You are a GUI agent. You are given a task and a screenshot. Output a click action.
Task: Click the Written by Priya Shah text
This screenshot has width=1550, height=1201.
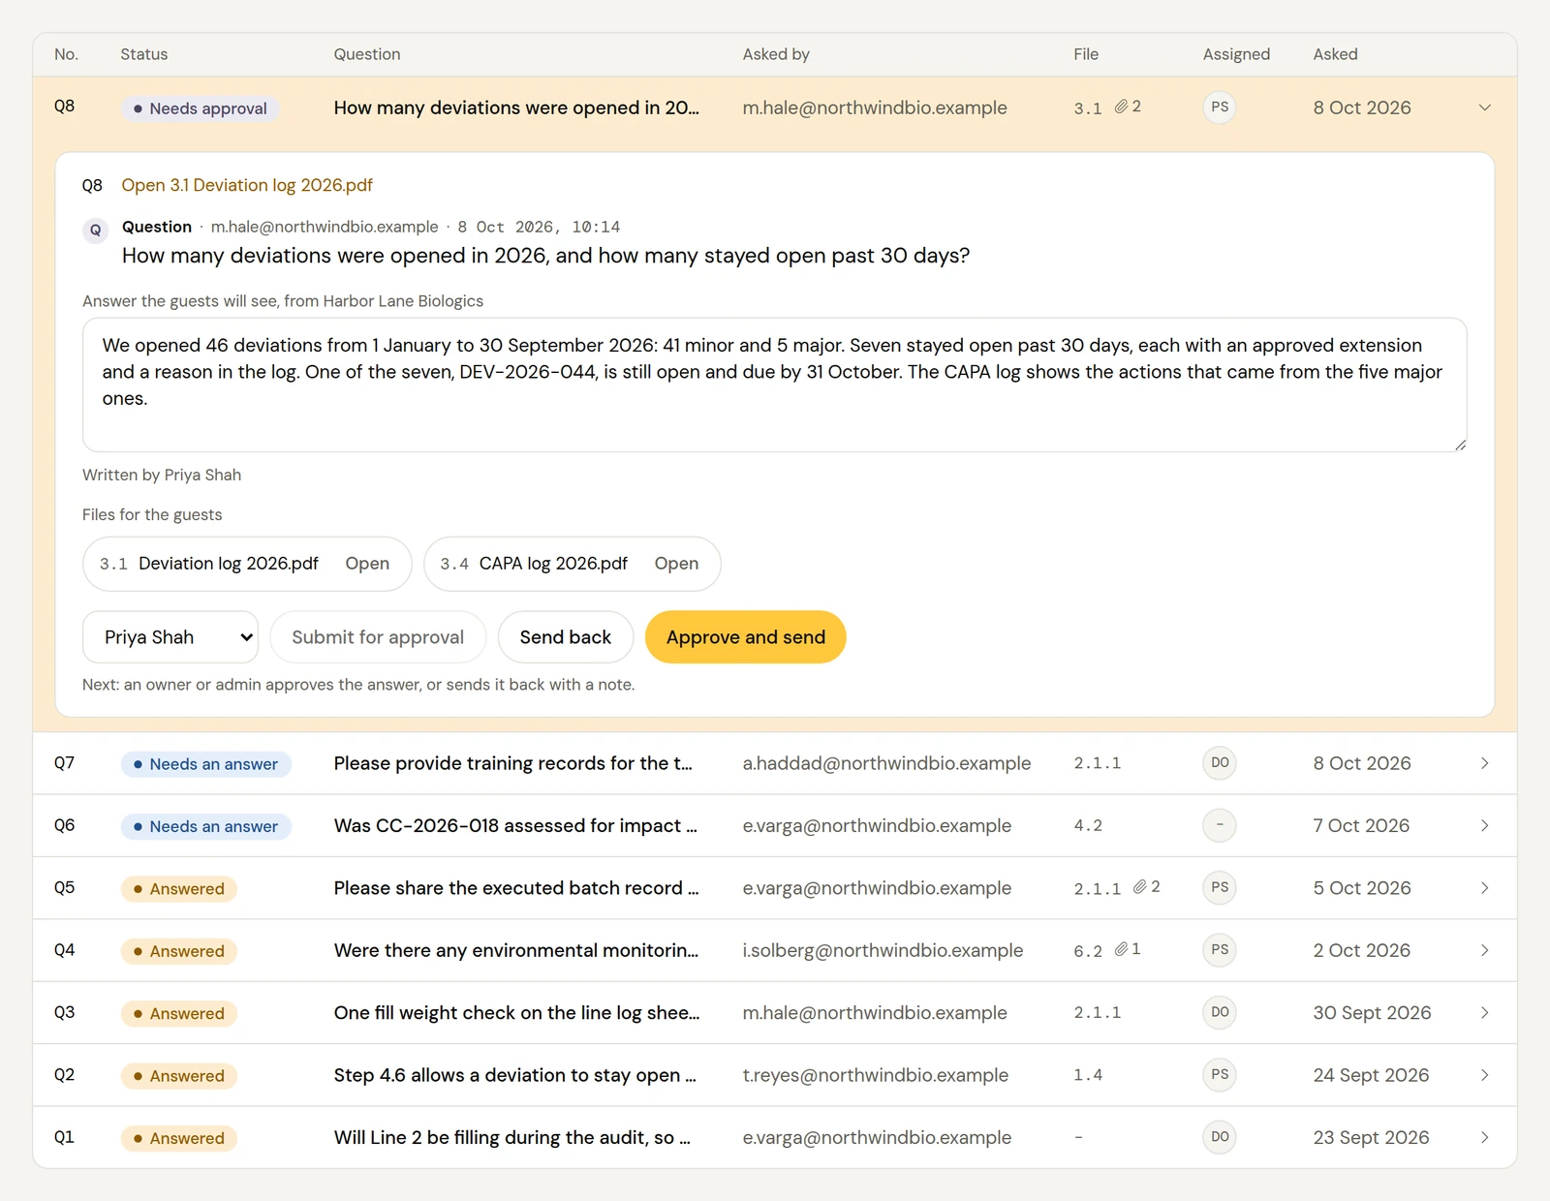162,475
